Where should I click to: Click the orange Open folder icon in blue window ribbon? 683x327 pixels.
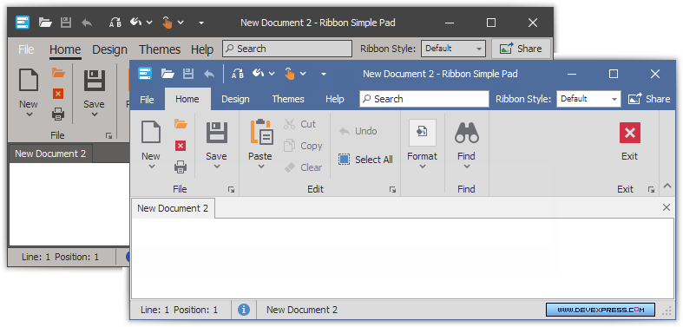pos(181,124)
